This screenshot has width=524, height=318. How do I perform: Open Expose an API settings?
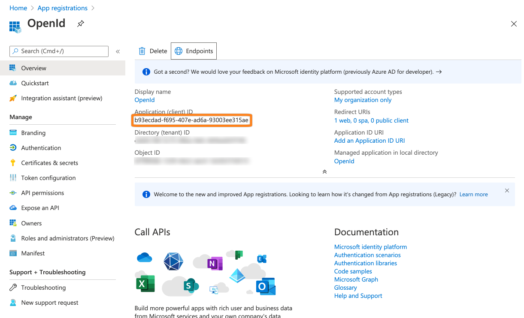40,207
